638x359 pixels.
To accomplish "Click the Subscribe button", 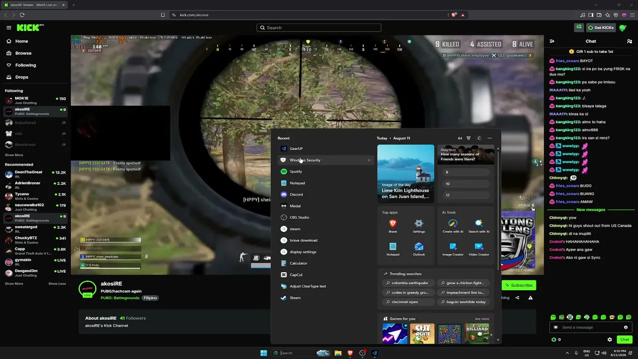I will point(519,285).
